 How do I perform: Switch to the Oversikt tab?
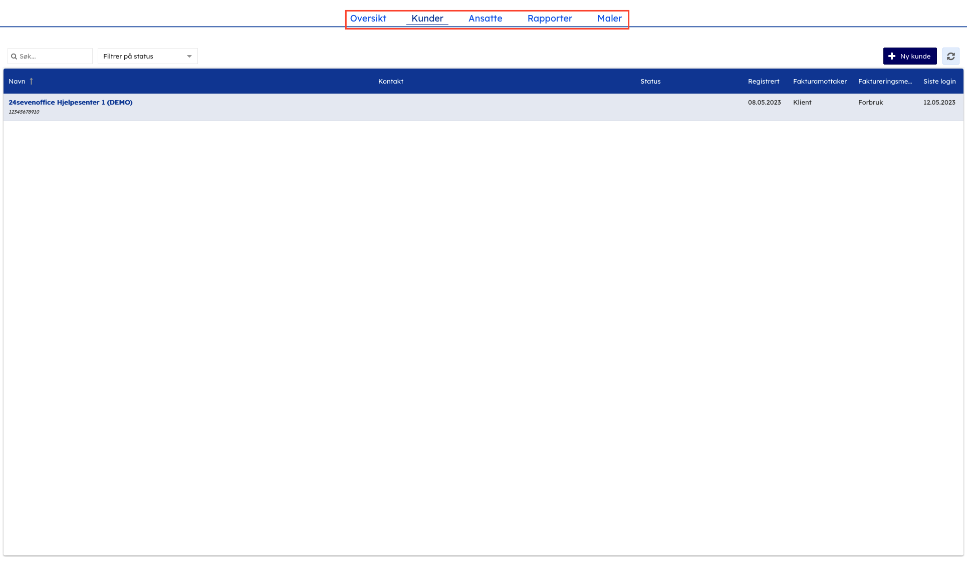[368, 19]
